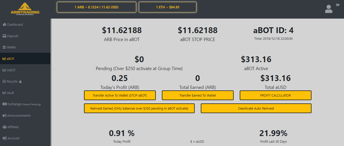344x146 pixels.
Task: Click the Announcements megaphone icon
Action: pos(4,116)
